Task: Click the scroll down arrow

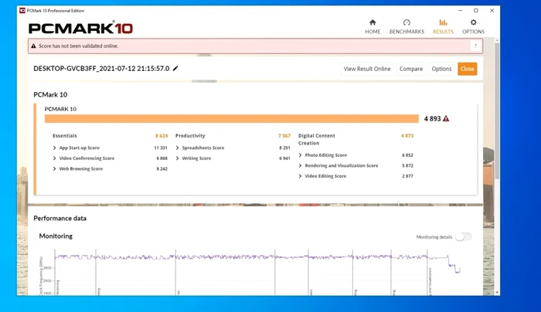Action: [497, 293]
